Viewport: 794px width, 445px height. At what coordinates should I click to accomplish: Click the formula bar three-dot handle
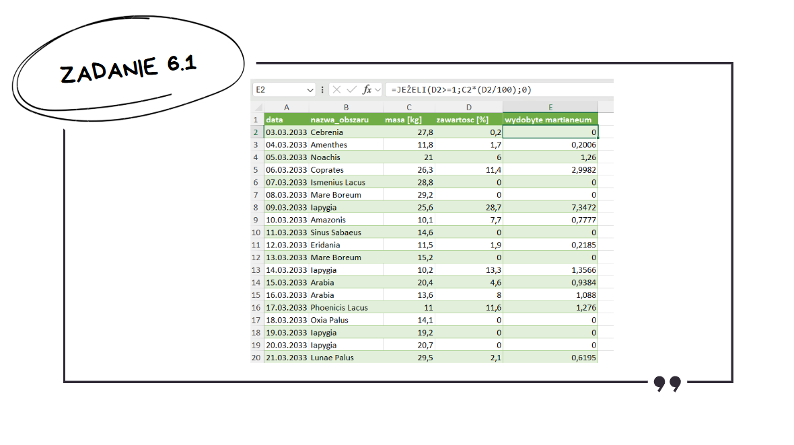[x=322, y=89]
